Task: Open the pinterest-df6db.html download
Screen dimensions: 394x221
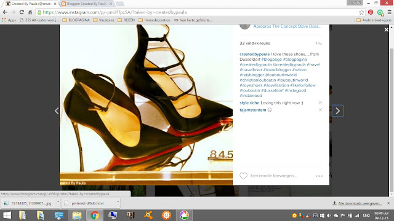Action: pos(89,203)
